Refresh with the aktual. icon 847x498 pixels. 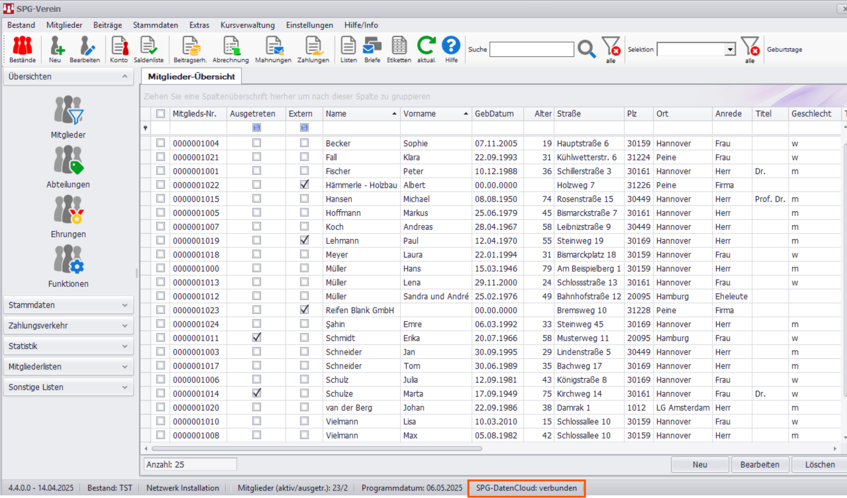click(426, 49)
